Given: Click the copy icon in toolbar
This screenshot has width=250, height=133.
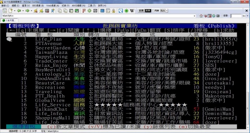Looking at the screenshot, I should (60, 11).
